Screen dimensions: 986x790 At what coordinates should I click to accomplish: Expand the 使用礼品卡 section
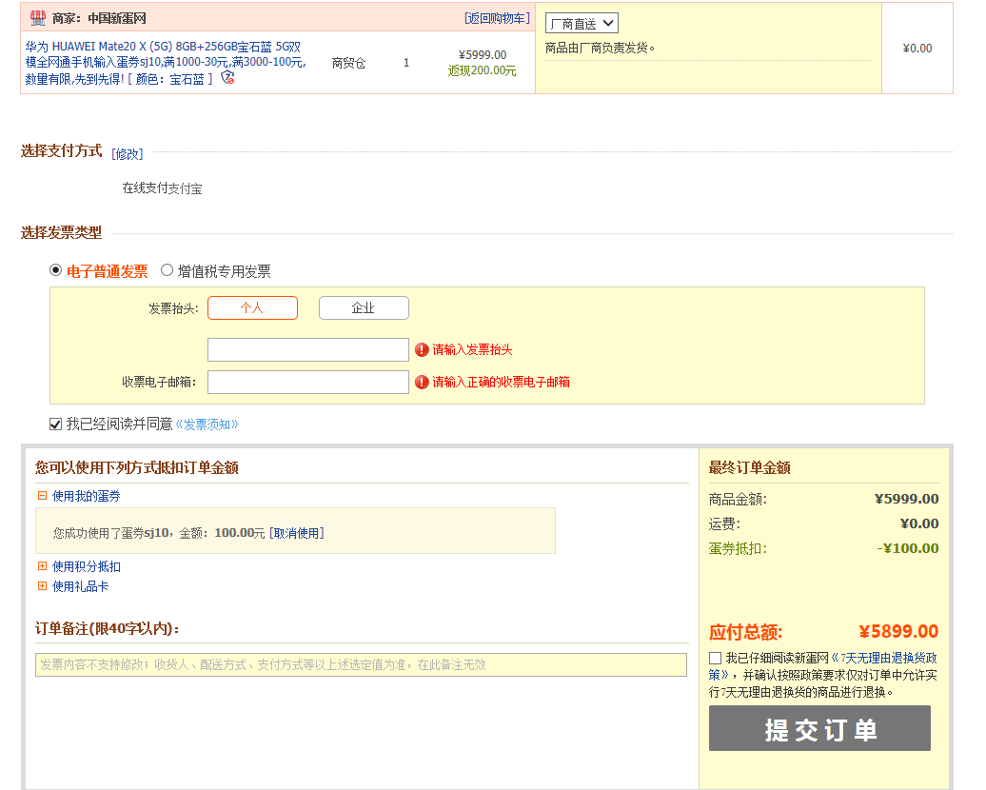(x=42, y=586)
